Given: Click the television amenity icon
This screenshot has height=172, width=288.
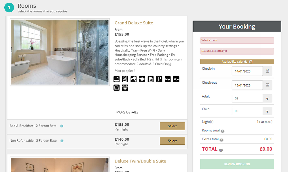Looking at the screenshot, I should 117,87.
